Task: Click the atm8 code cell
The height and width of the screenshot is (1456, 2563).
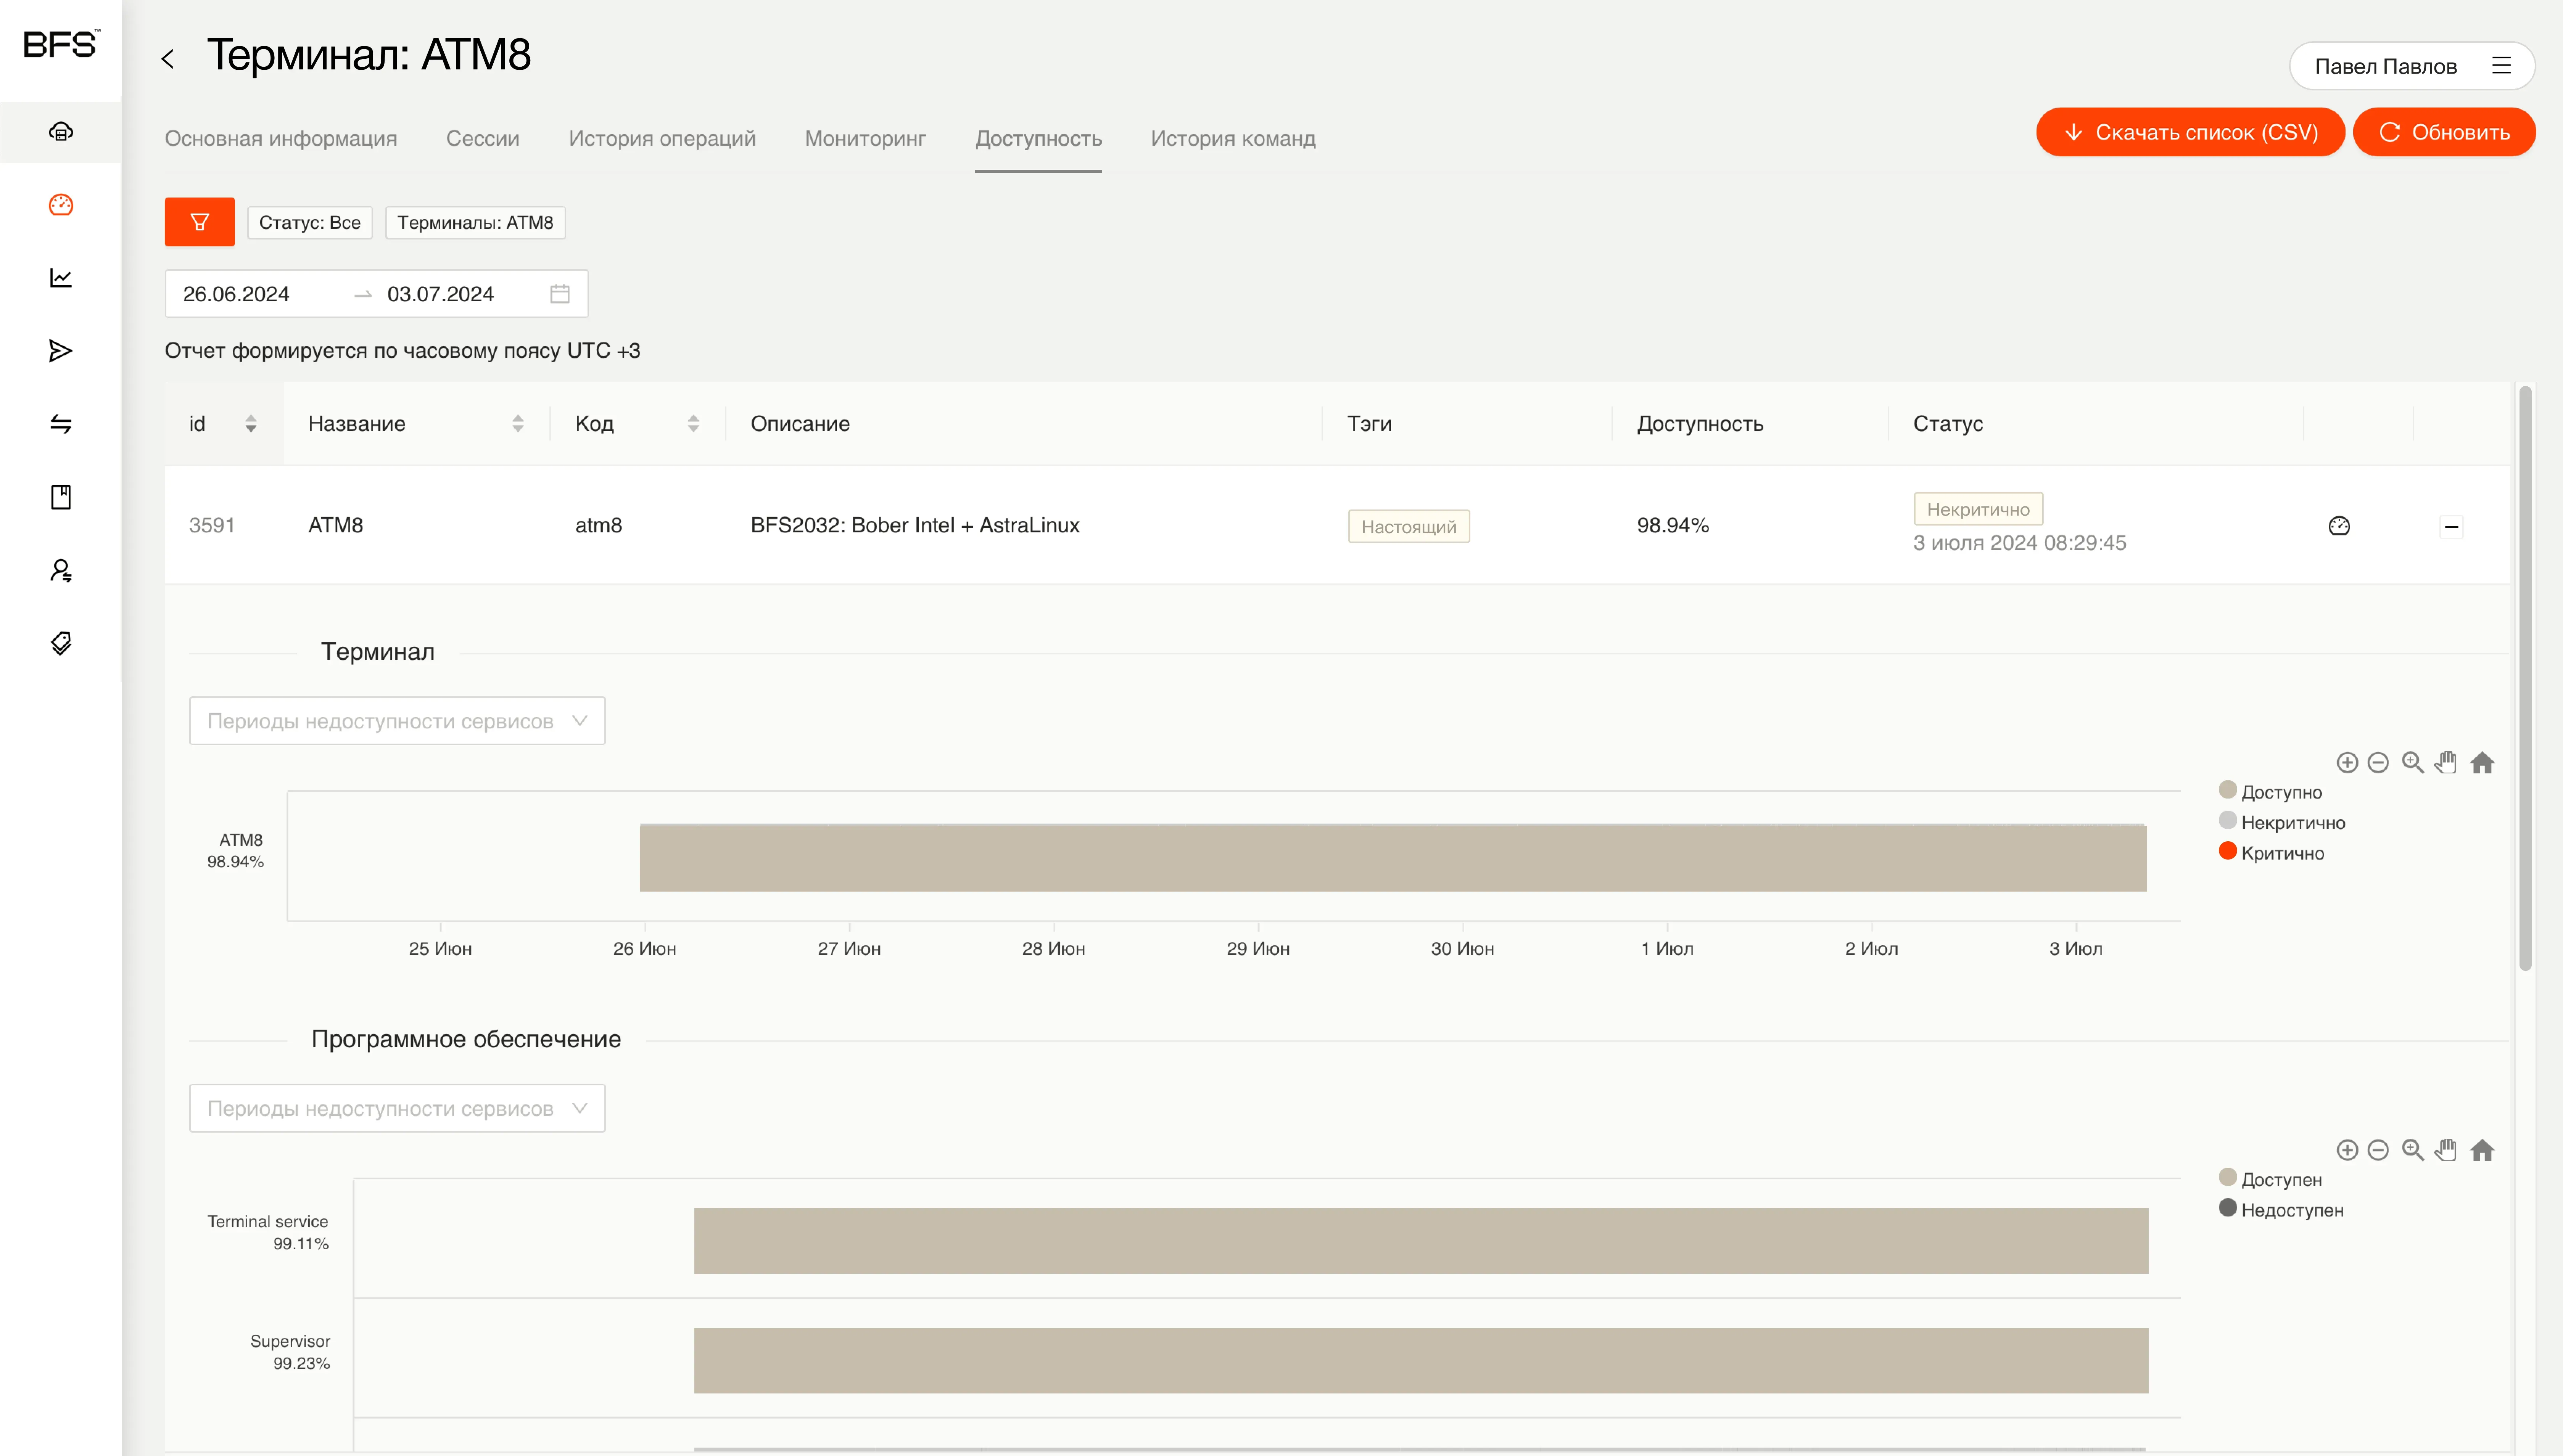Action: point(598,525)
